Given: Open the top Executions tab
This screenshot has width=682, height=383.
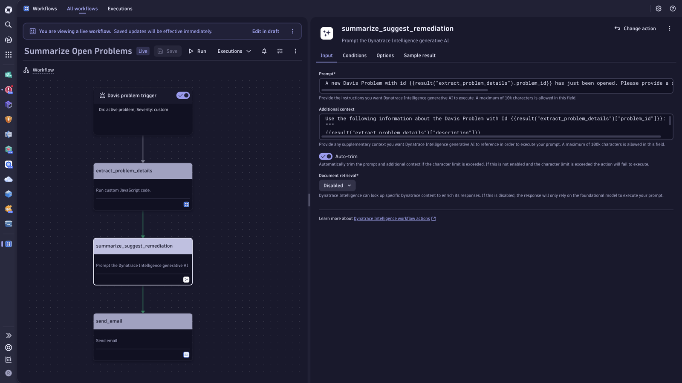Looking at the screenshot, I should [120, 9].
